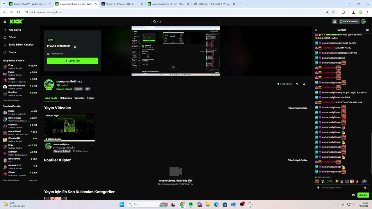
Task: Open the user profile avatar menu
Action: tap(363, 21)
